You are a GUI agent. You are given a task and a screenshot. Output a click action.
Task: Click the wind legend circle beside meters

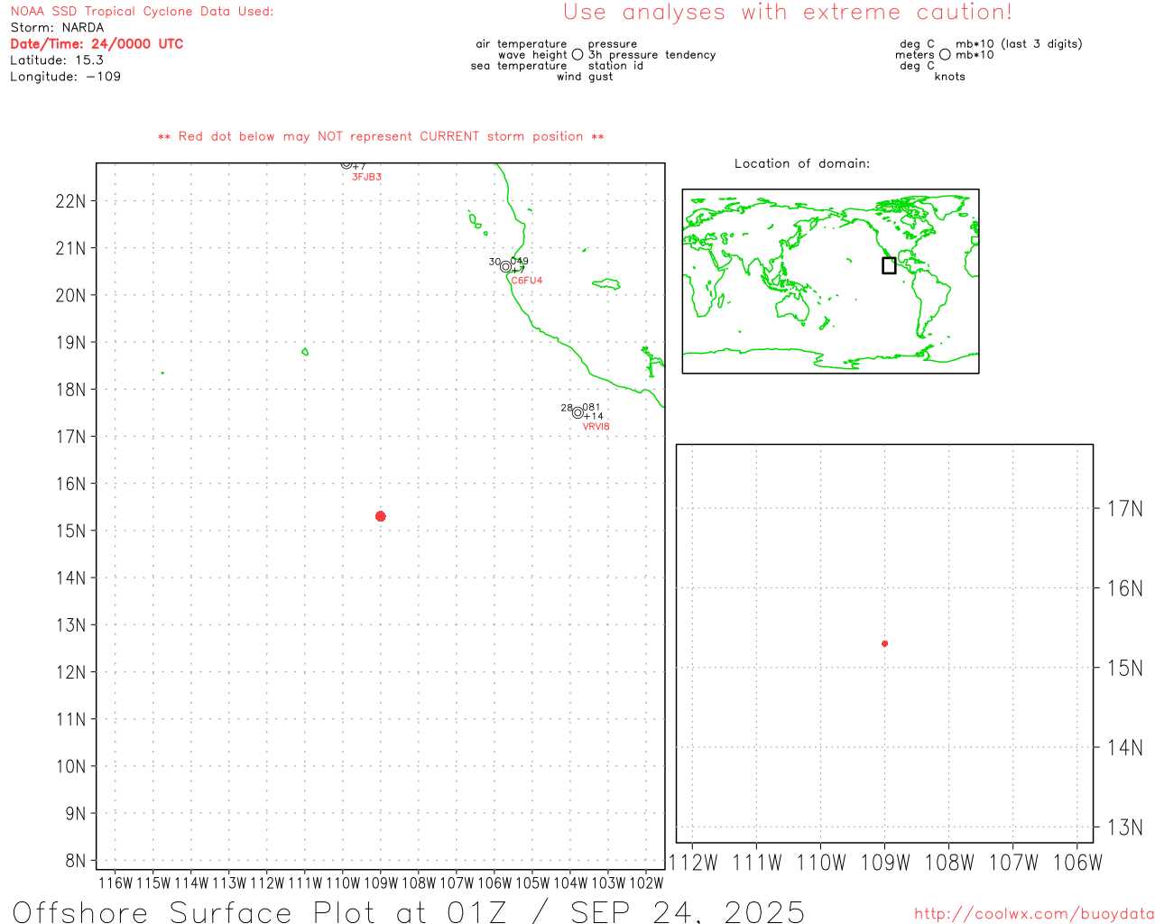coord(945,55)
